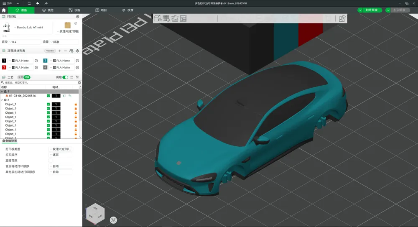
Task: Open the process settings list icon
Action: (72, 77)
